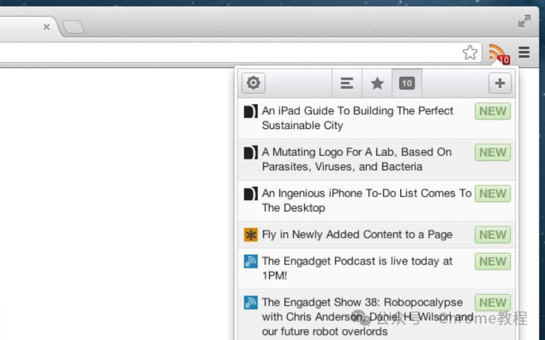The height and width of the screenshot is (340, 545).
Task: Click Engadget icon beside Show 38 article
Action: pyautogui.click(x=251, y=302)
